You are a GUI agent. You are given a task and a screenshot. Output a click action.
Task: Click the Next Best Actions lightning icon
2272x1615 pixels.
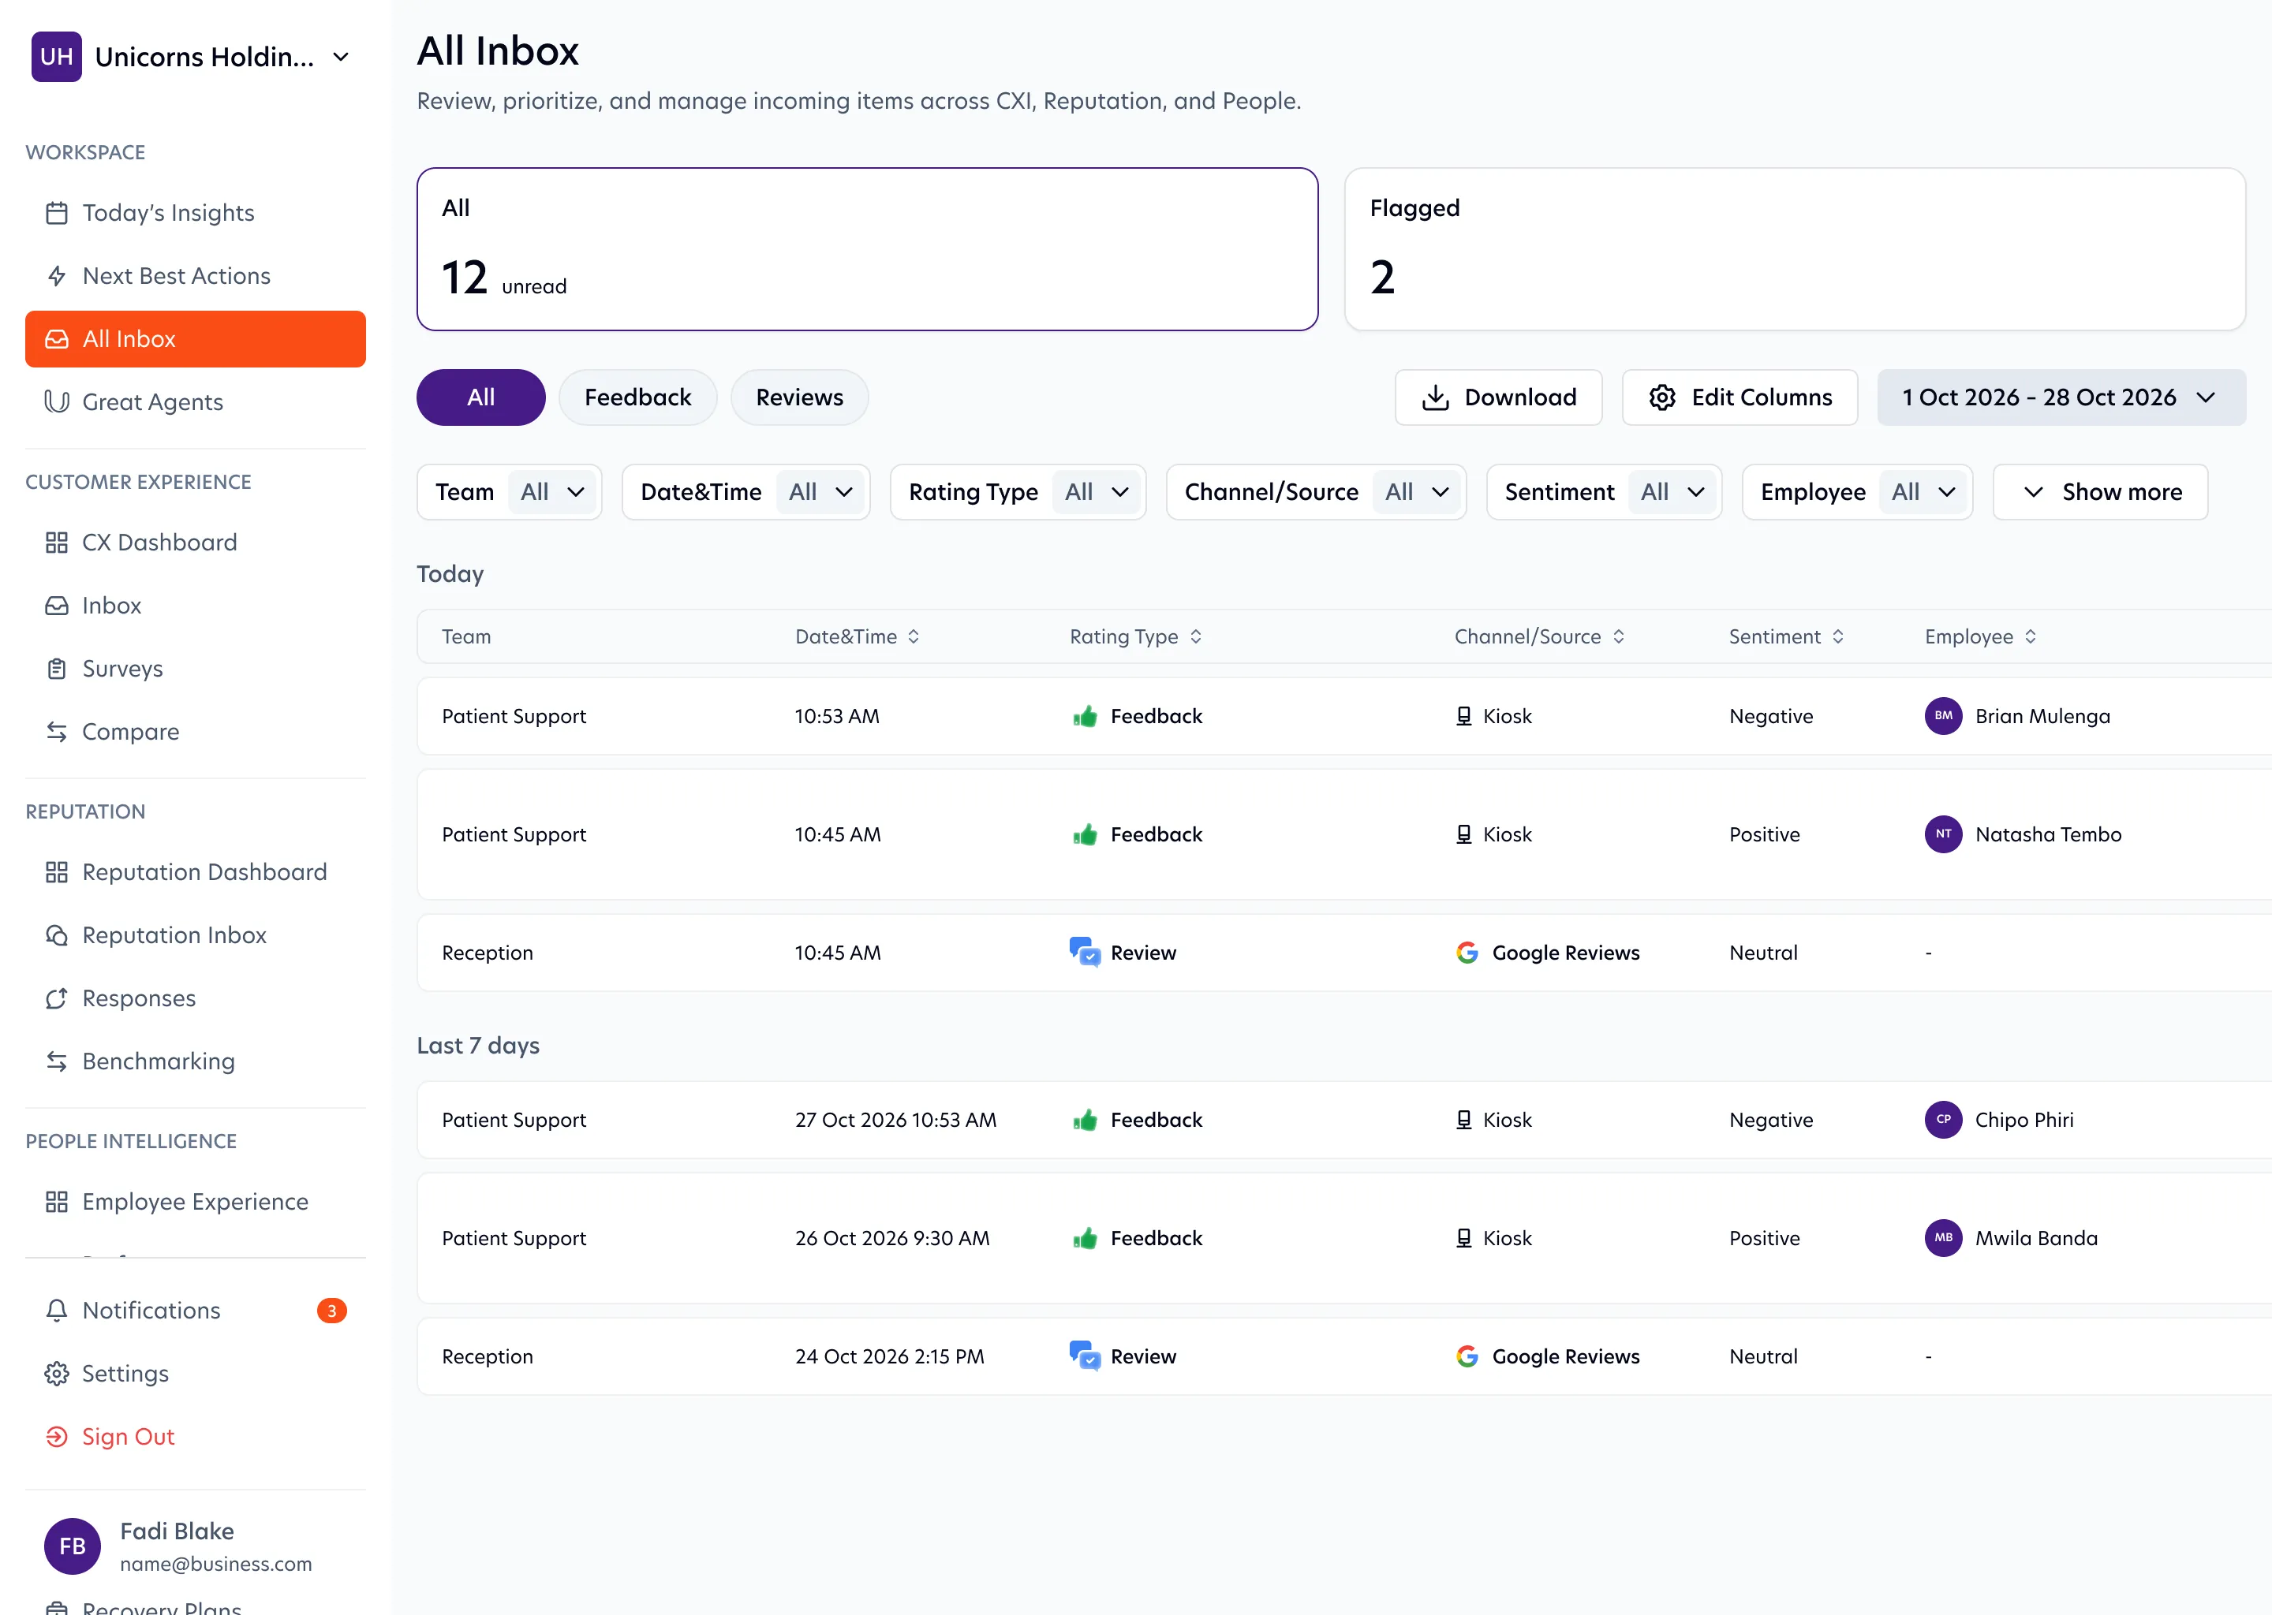(57, 277)
